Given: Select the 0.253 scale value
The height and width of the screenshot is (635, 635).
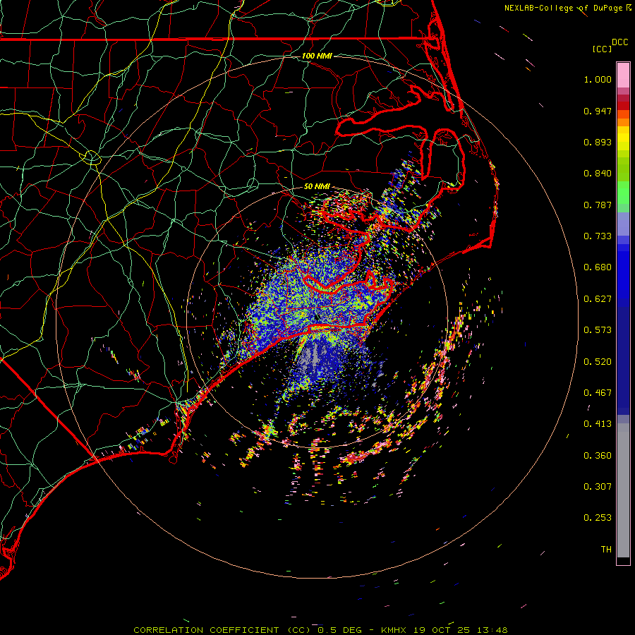Looking at the screenshot, I should pyautogui.click(x=598, y=518).
